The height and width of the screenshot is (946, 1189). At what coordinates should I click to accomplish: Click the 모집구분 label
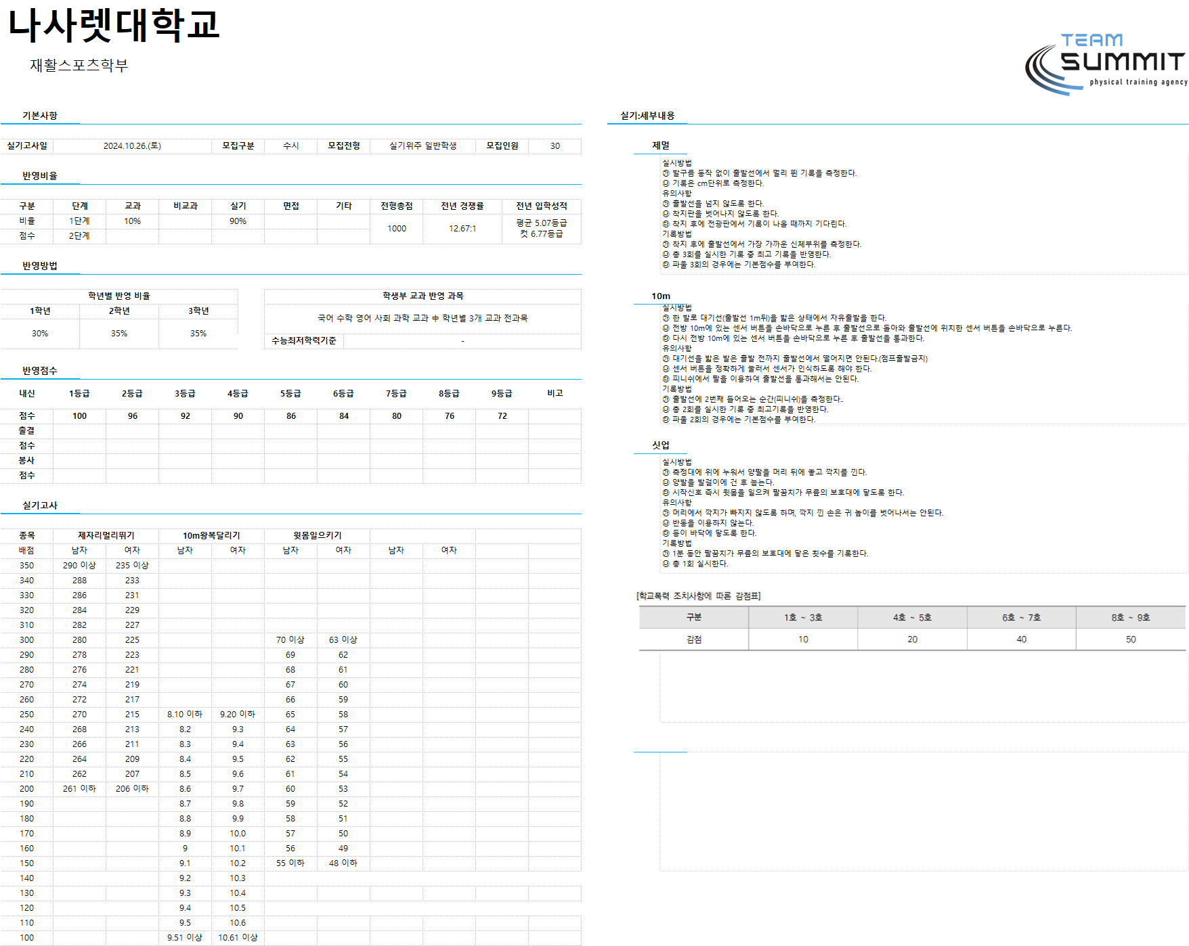pos(238,146)
